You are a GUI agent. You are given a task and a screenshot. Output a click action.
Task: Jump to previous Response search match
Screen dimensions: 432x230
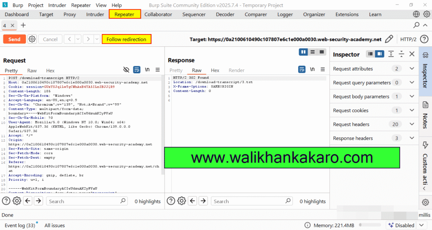[x=192, y=201]
